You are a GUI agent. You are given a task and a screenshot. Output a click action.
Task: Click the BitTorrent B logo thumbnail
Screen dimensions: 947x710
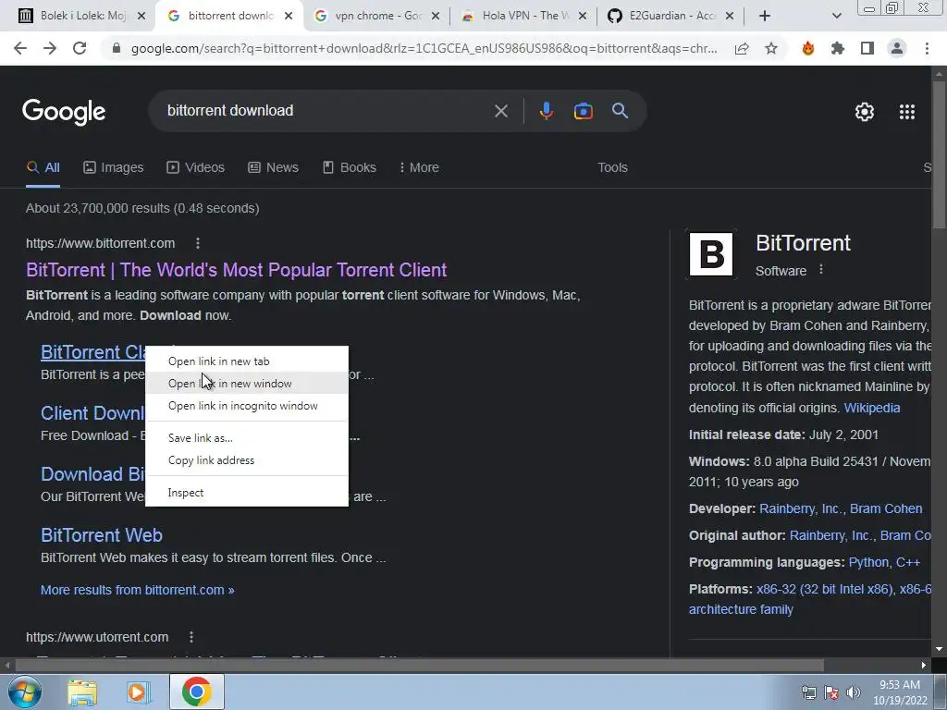tap(711, 254)
